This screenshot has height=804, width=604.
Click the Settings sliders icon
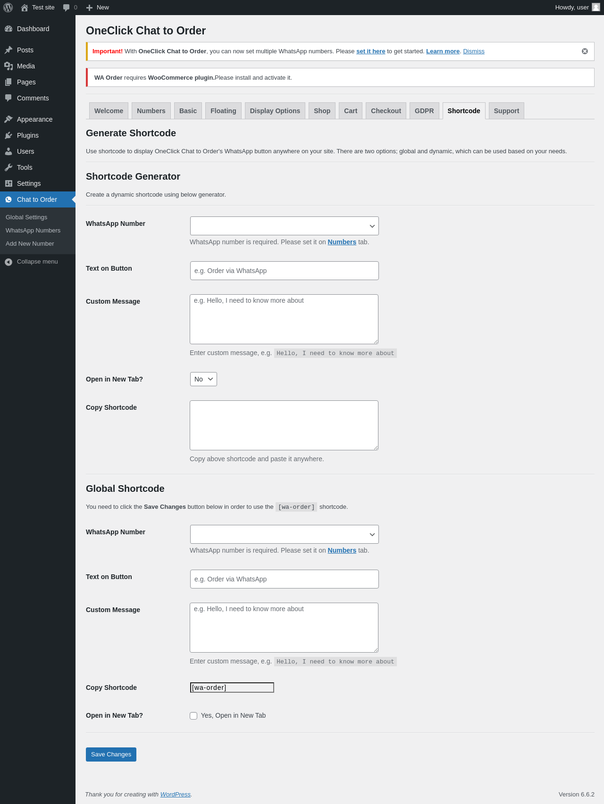point(8,183)
